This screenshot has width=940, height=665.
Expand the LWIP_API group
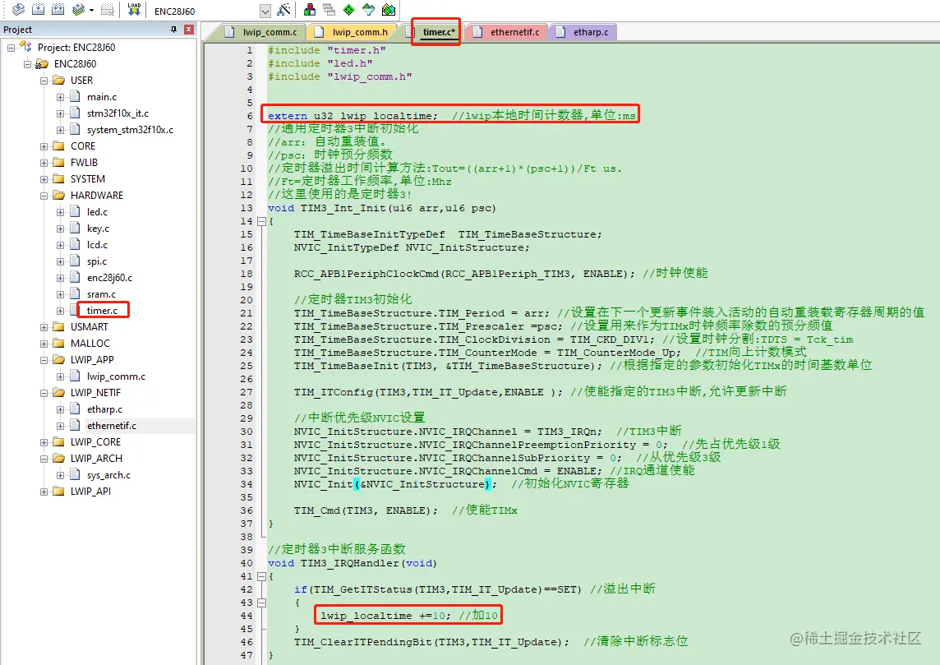point(44,492)
